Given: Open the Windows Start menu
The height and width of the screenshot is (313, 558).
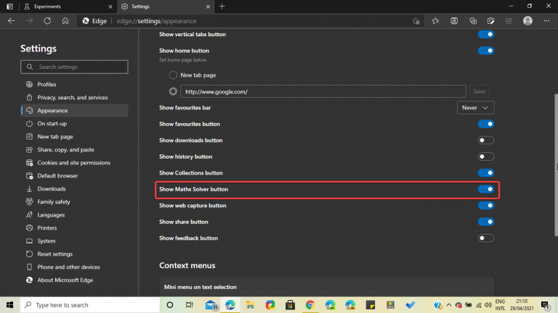Looking at the screenshot, I should click(9, 305).
